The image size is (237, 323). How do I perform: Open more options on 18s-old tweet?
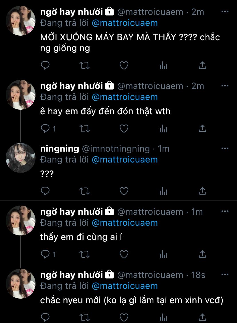point(225,274)
